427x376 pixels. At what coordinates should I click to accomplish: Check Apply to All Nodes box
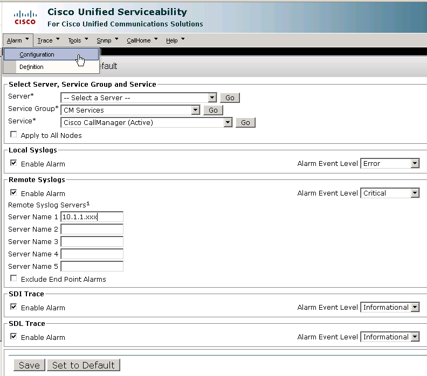tap(13, 135)
